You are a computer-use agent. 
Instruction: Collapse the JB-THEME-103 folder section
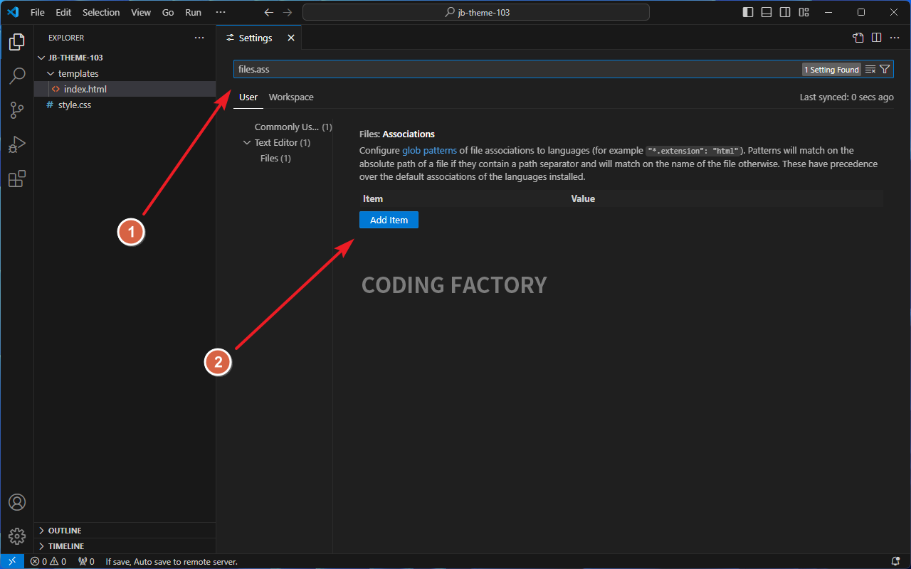pos(125,58)
